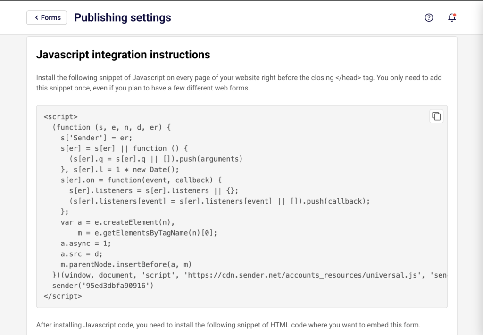
Task: Click the s[er].l = 1 * new Date() line
Action: point(120,170)
